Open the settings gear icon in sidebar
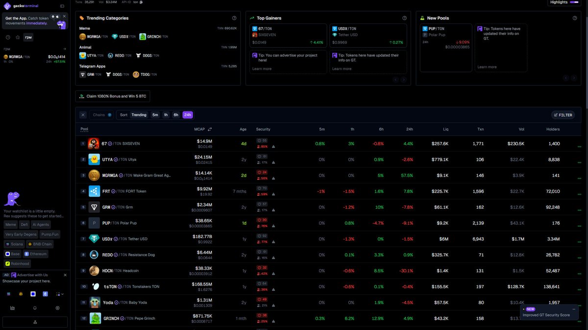Viewport: 588px width, 330px height. (57, 308)
